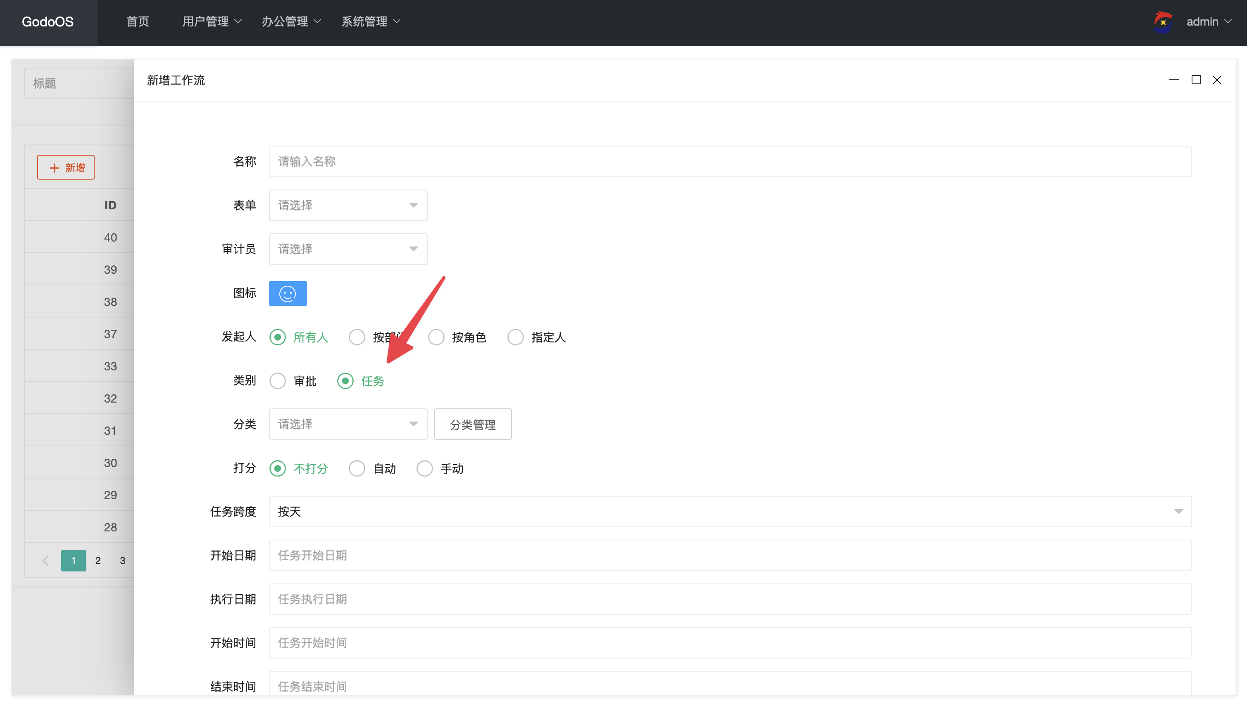Click the GodoOS logo

(x=48, y=22)
